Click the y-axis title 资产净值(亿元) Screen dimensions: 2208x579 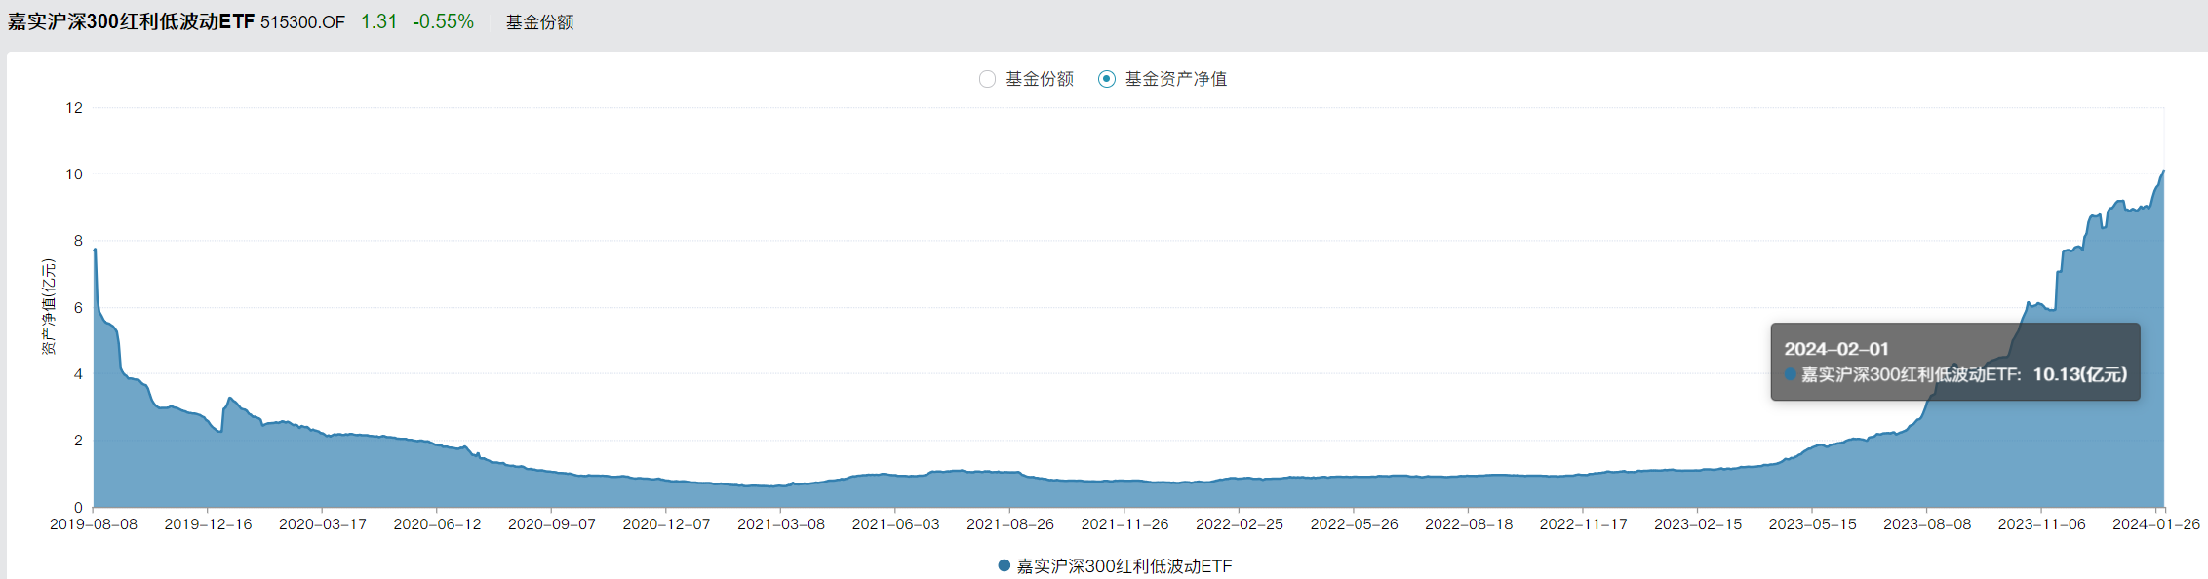[x=49, y=307]
